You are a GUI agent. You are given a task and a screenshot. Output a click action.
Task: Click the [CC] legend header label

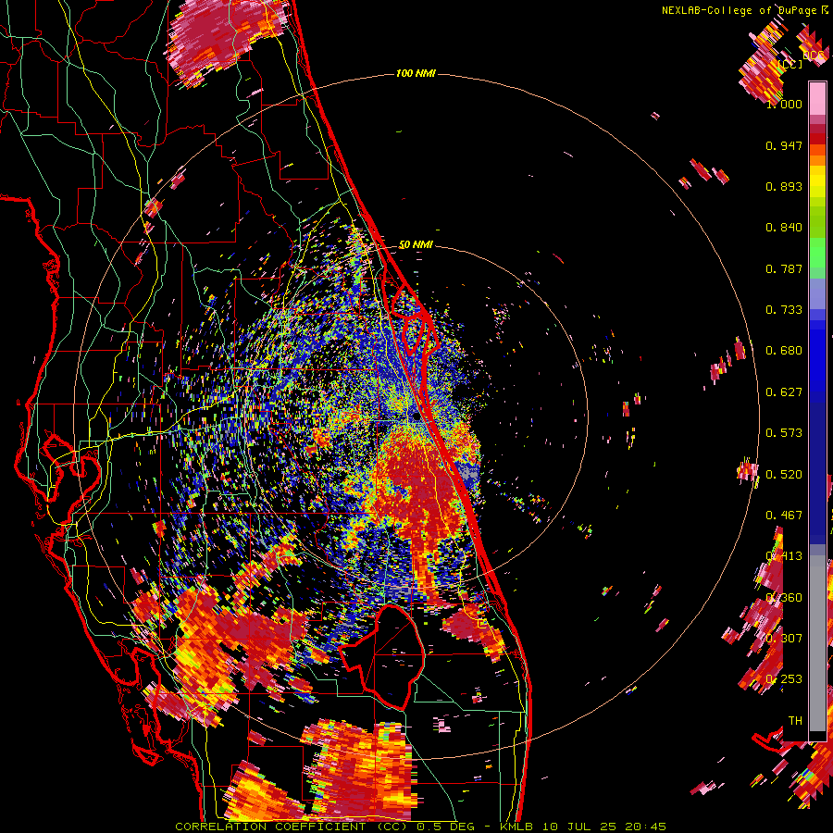click(x=790, y=64)
